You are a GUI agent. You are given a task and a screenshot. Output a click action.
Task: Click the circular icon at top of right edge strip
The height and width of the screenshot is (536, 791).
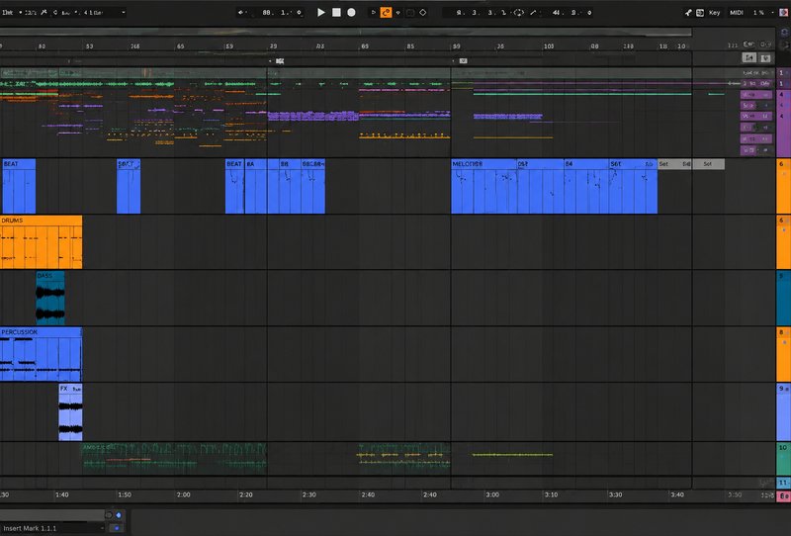784,32
